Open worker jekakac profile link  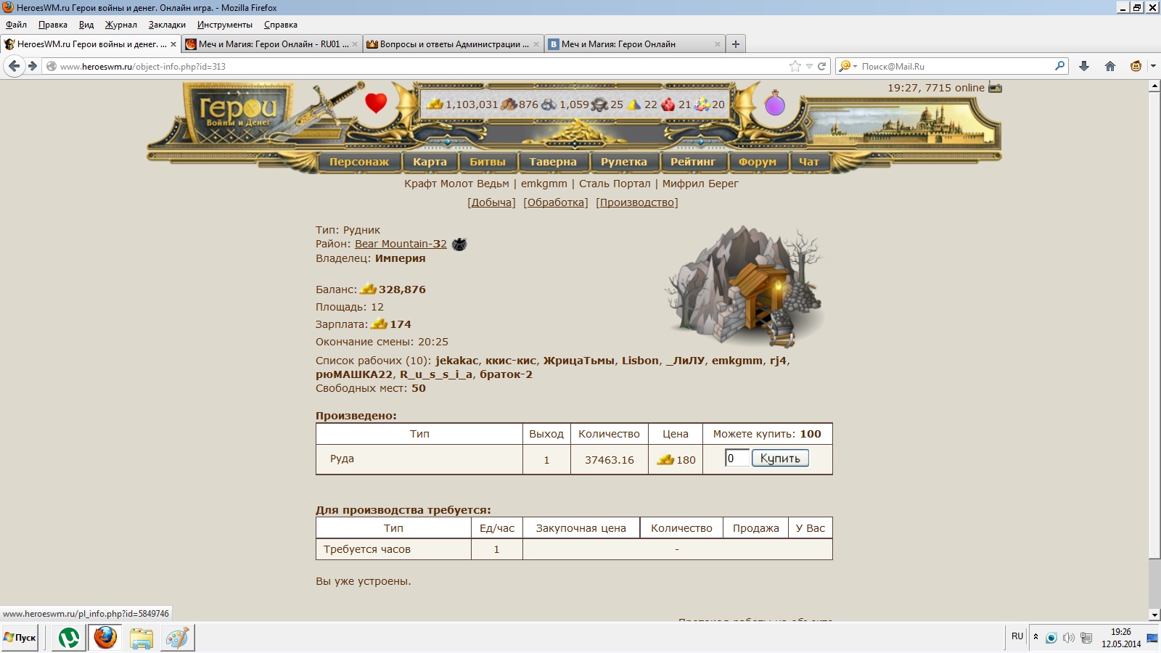click(x=457, y=361)
